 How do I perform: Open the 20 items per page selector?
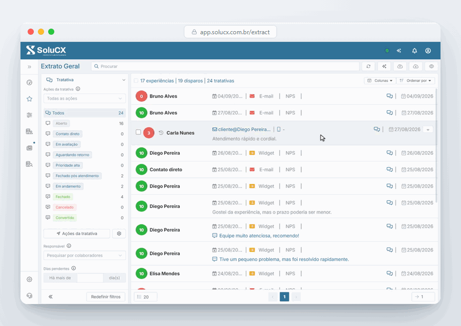(x=145, y=297)
